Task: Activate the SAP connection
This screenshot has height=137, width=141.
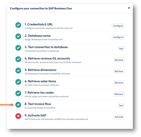Action: pos(119,117)
